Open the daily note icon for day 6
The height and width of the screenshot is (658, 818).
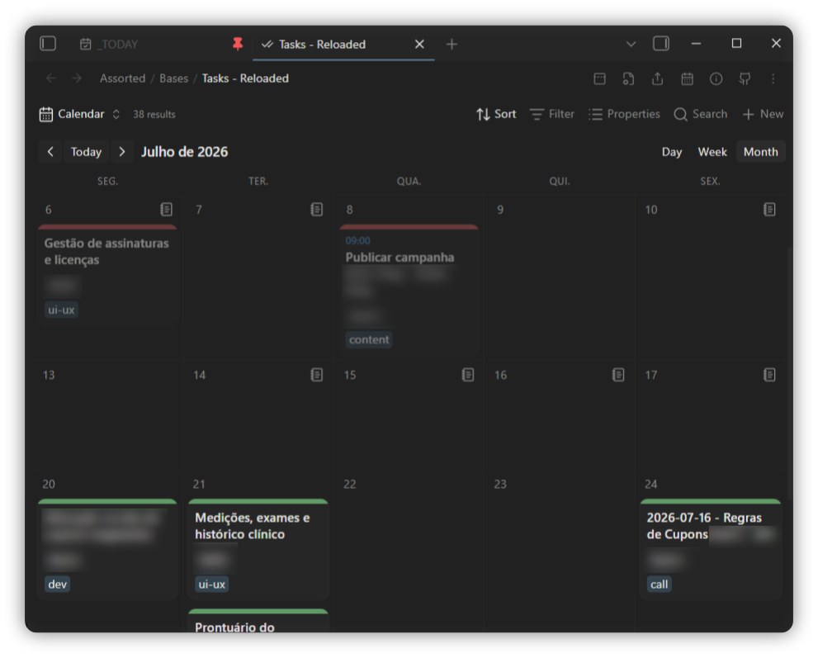coord(167,210)
